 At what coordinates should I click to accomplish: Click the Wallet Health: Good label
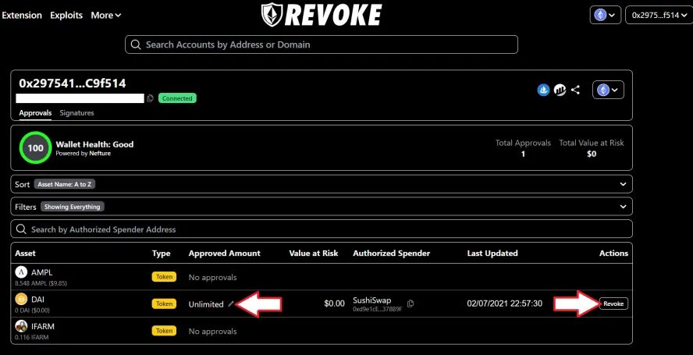tap(94, 144)
